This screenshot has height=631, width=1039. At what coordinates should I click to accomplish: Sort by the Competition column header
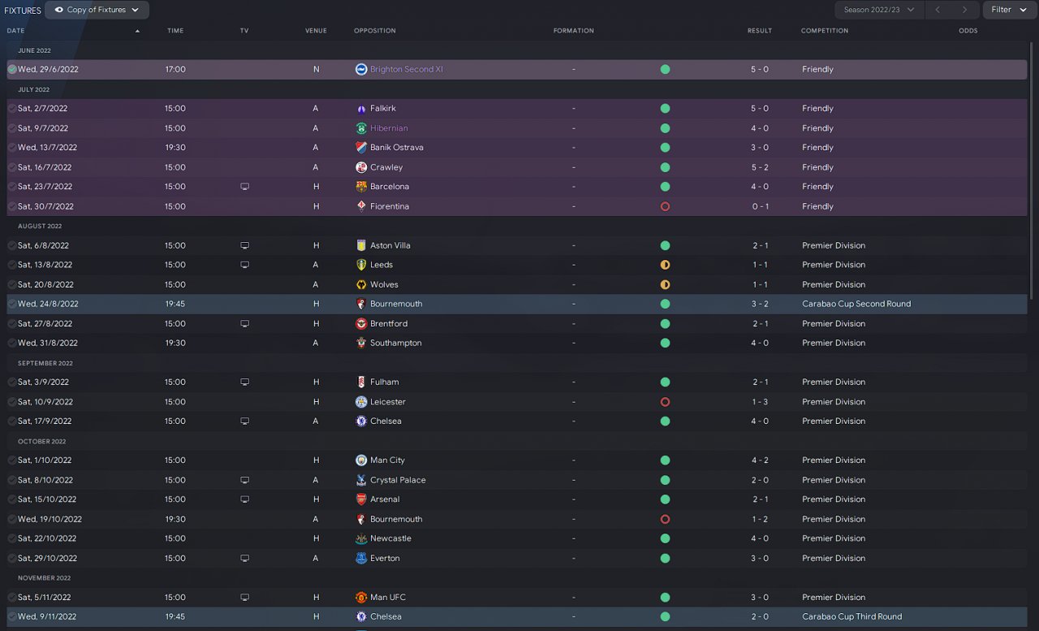(x=824, y=31)
